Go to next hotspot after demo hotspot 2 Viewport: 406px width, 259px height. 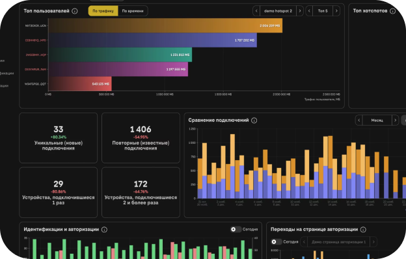tap(300, 11)
